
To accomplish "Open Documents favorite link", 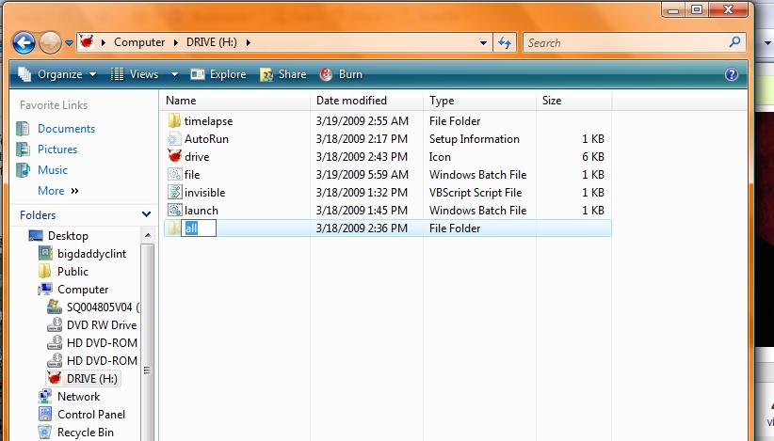I will tap(66, 129).
